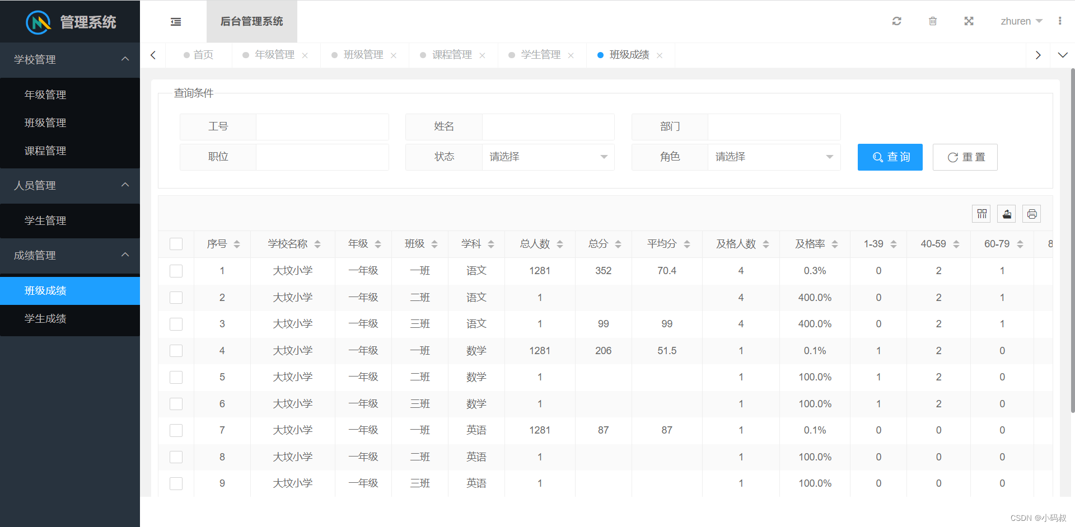Image resolution: width=1075 pixels, height=527 pixels.
Task: Check the row 6 checkbox
Action: pyautogui.click(x=176, y=404)
